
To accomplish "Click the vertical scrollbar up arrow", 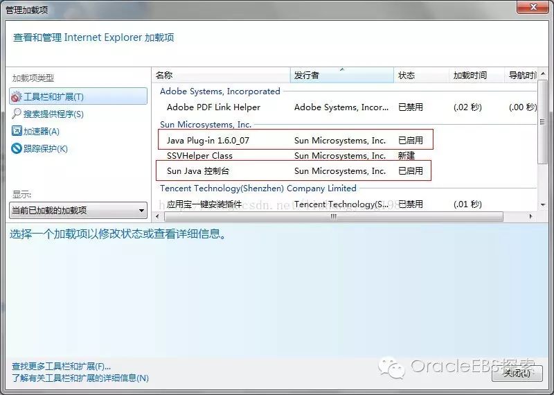I will [543, 74].
